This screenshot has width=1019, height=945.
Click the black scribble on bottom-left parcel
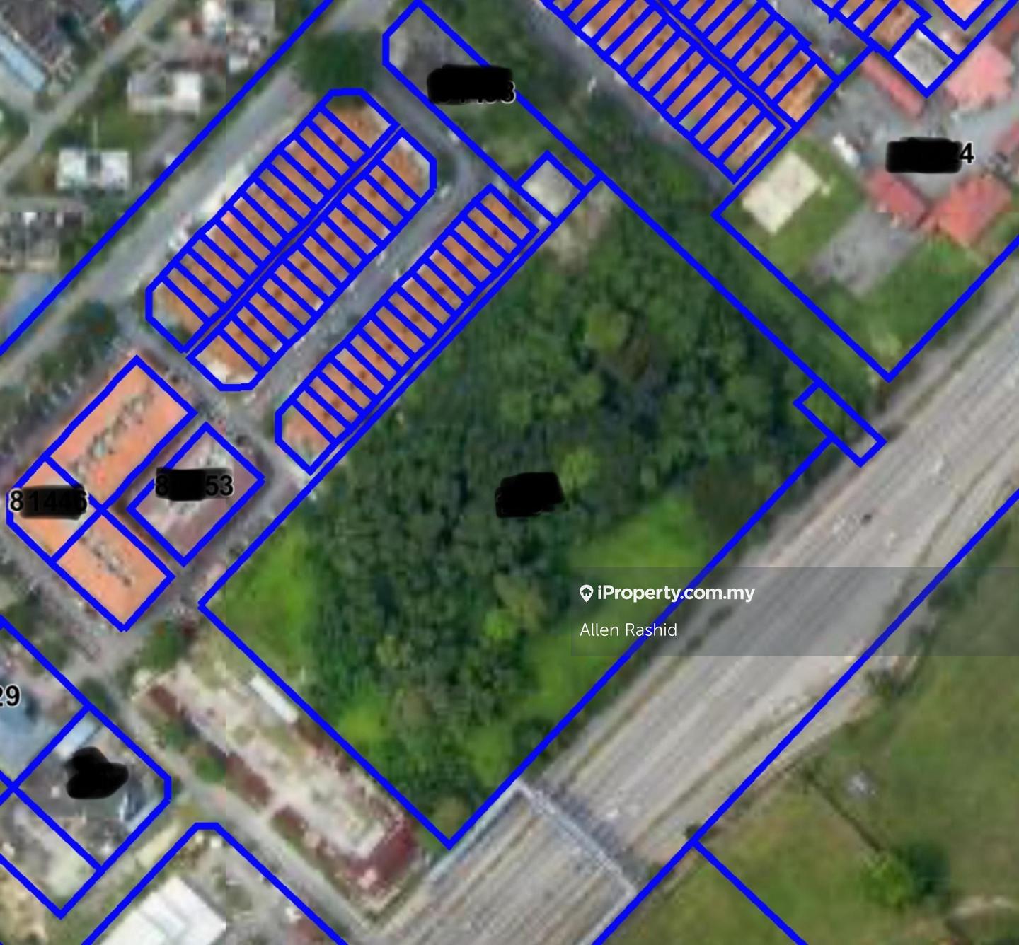[x=96, y=775]
